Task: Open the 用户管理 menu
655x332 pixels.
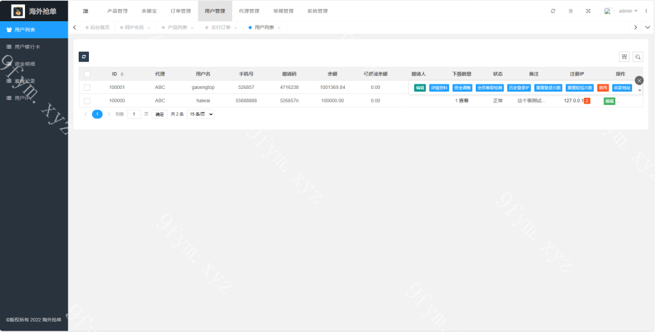Action: tap(215, 12)
